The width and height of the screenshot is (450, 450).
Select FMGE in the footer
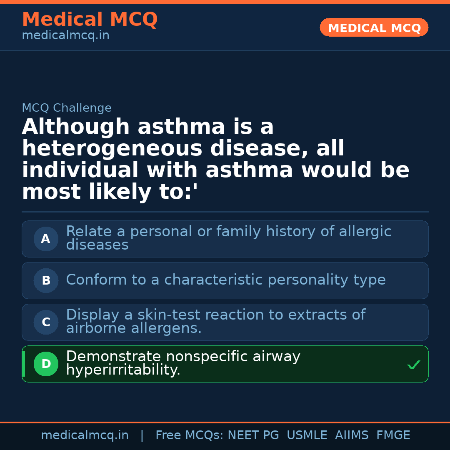tap(393, 435)
